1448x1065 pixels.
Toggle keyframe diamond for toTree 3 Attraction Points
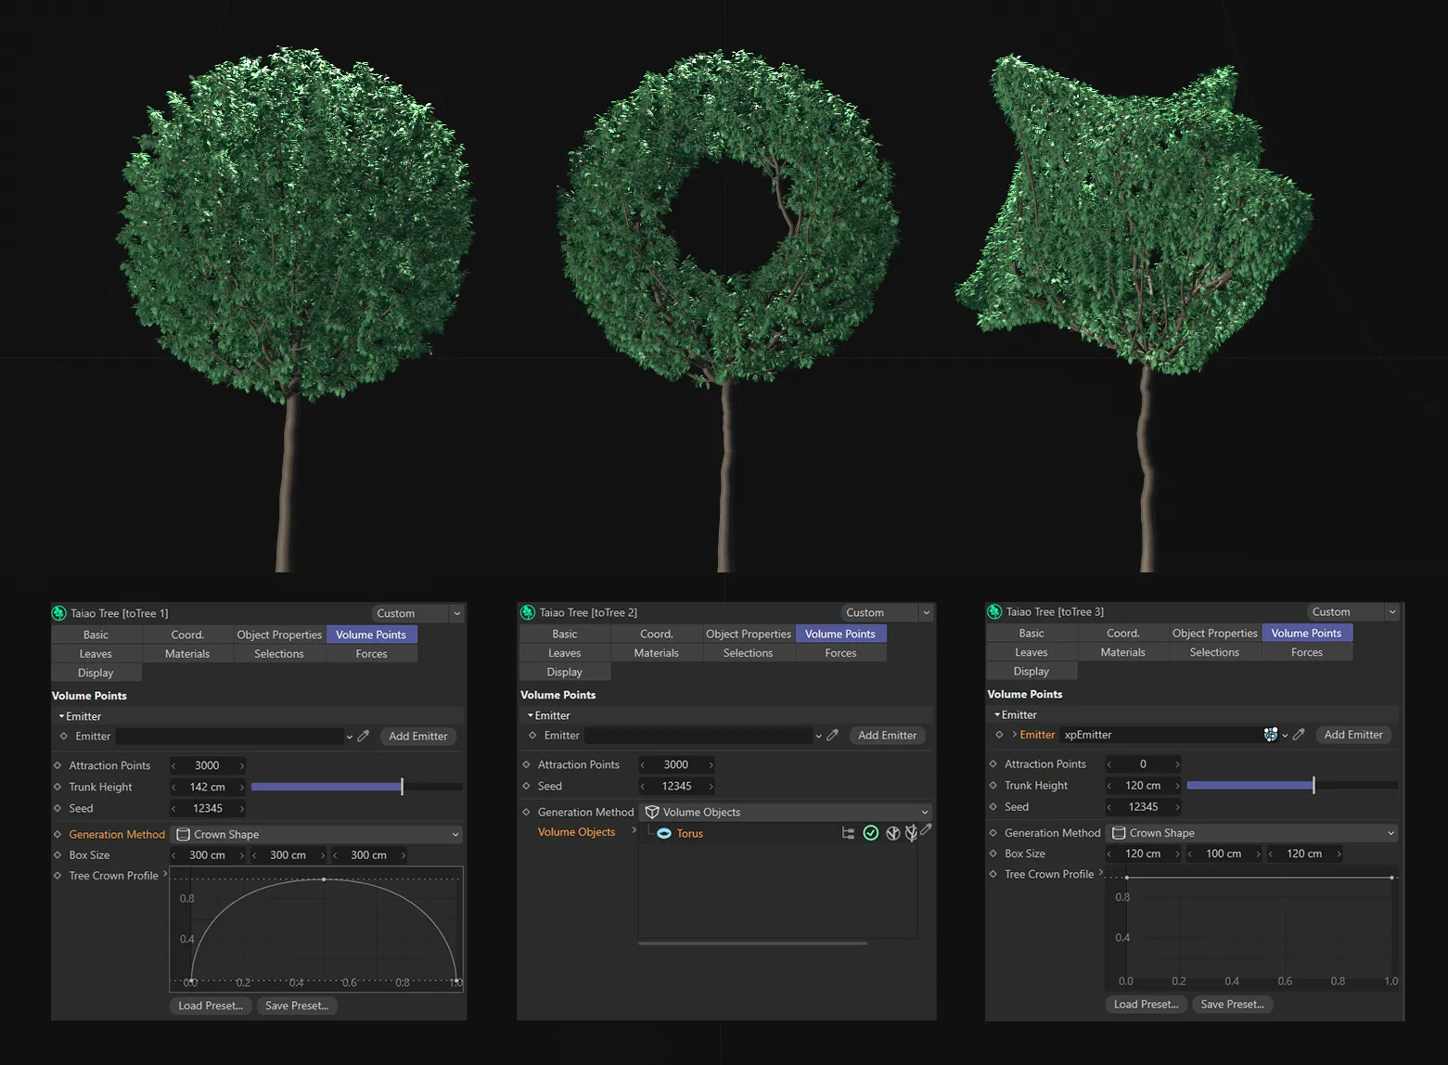pyautogui.click(x=993, y=764)
